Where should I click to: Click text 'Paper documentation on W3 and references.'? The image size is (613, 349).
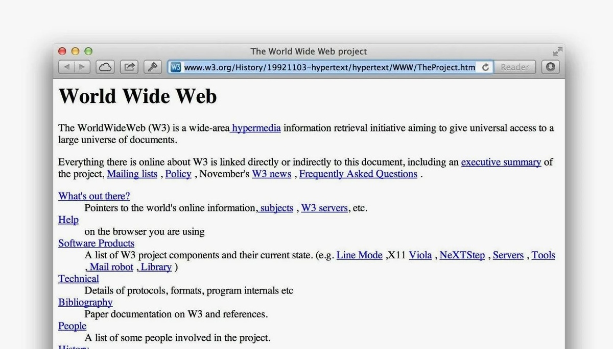pos(176,314)
